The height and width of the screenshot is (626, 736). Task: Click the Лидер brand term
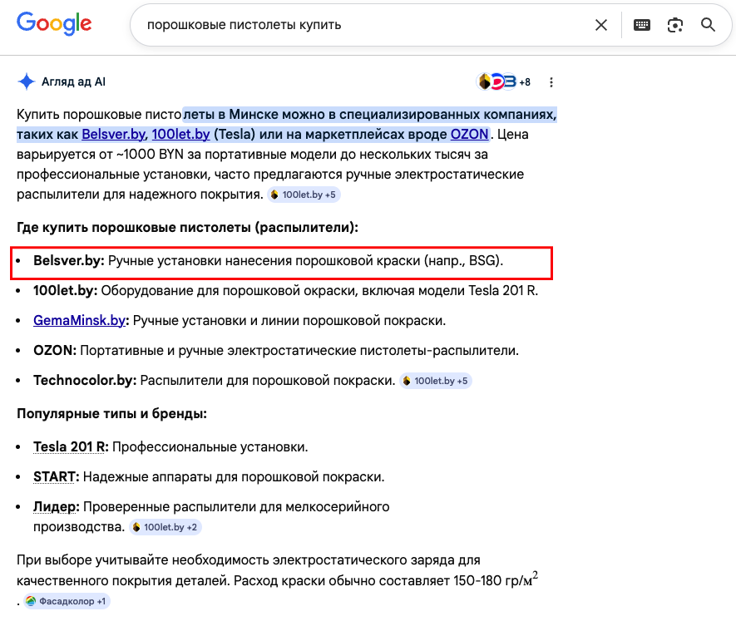pyautogui.click(x=56, y=506)
